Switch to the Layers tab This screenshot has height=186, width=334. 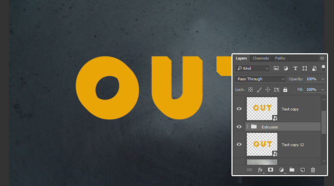point(241,58)
